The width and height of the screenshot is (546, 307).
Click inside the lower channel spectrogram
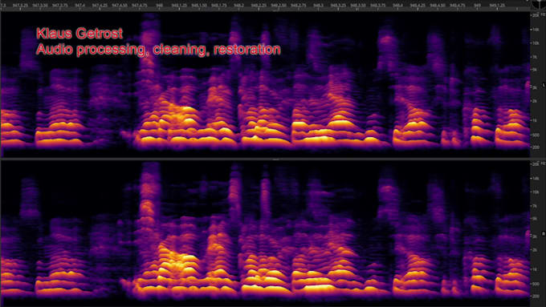265,233
